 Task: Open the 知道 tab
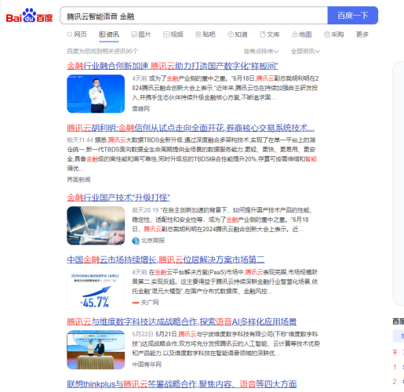(x=238, y=34)
